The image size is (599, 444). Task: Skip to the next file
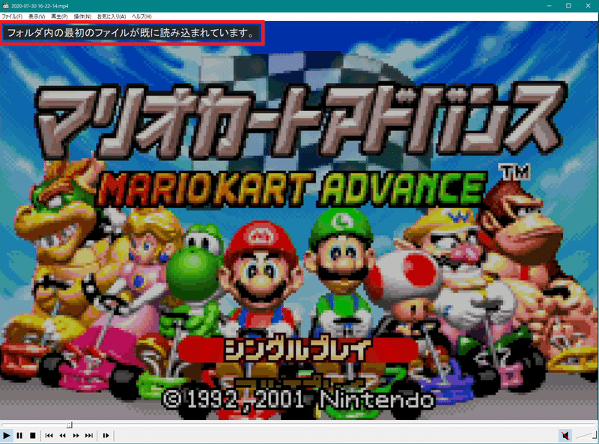click(89, 435)
